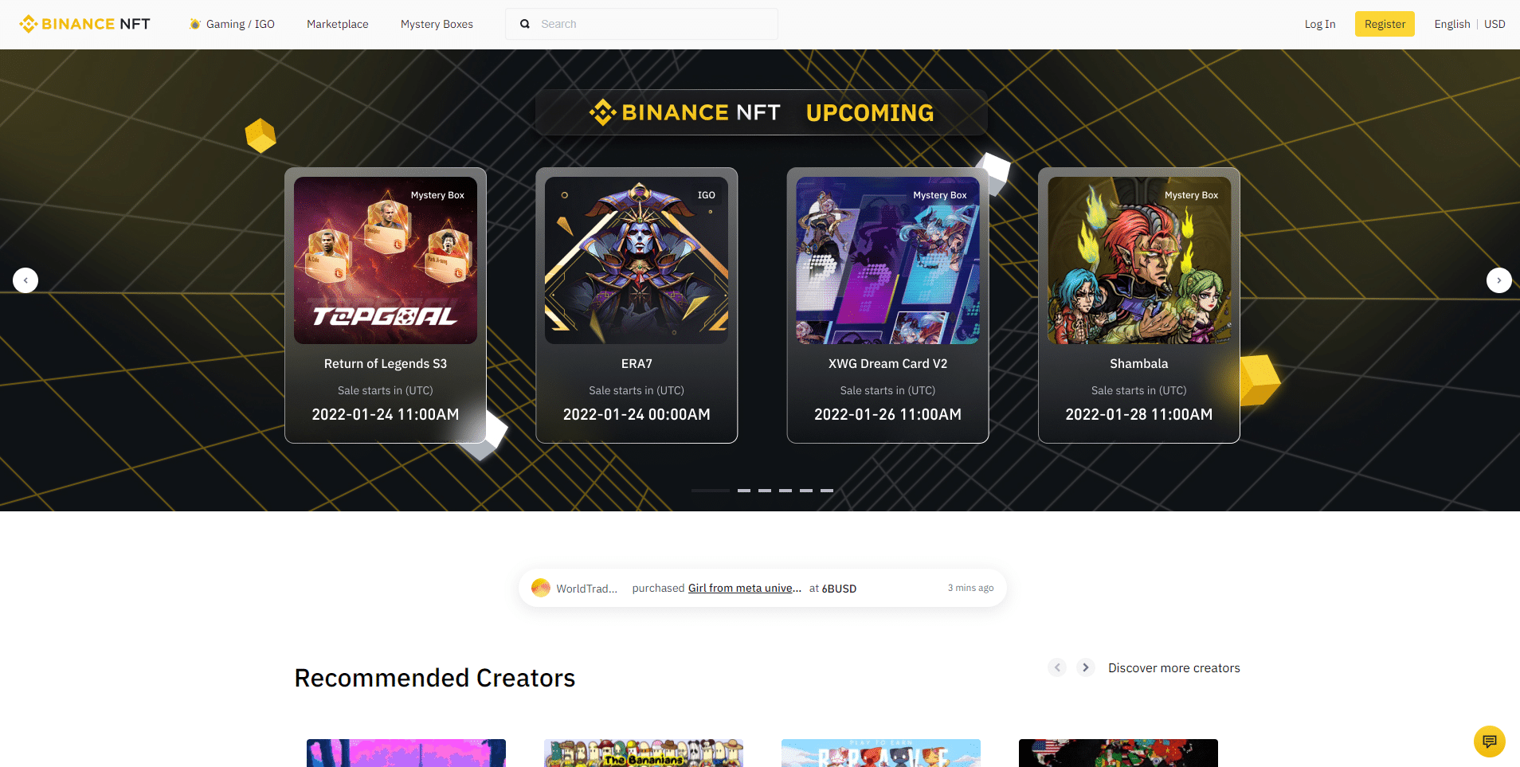Expand the Gaming / IGO menu
1520x767 pixels.
click(x=232, y=24)
